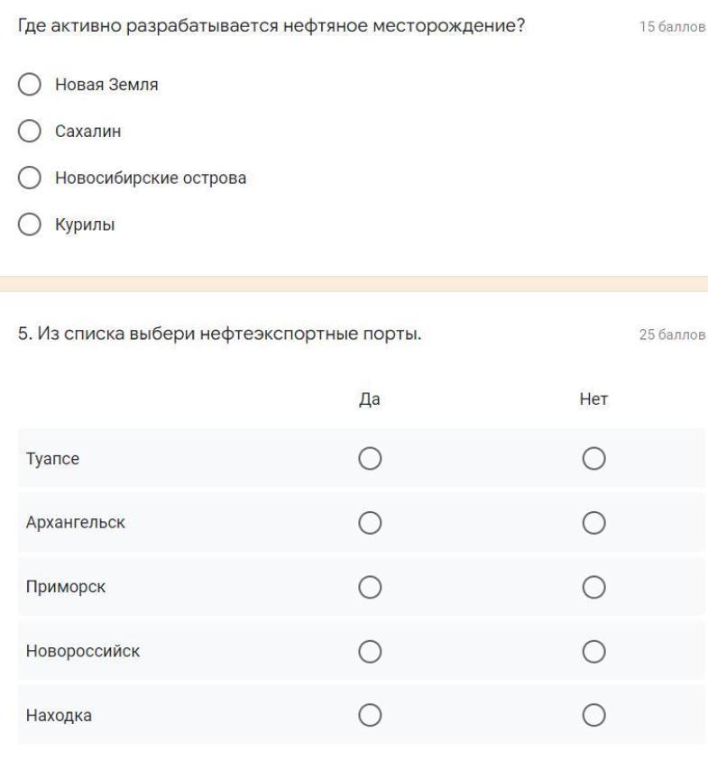Set Новороссийск to Нет
Viewport: 708px width, 769px height.
[593, 651]
